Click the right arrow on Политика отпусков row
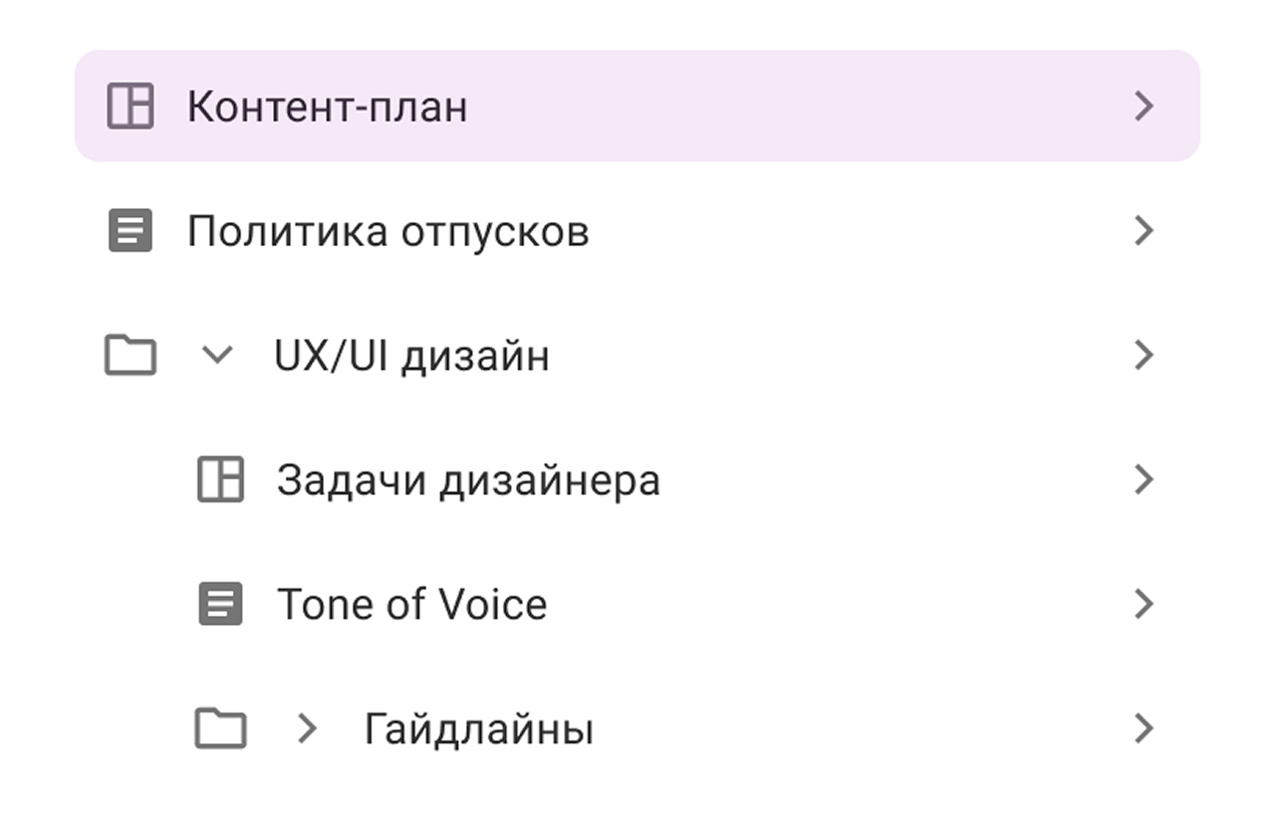1275x837 pixels. pyautogui.click(x=1145, y=231)
